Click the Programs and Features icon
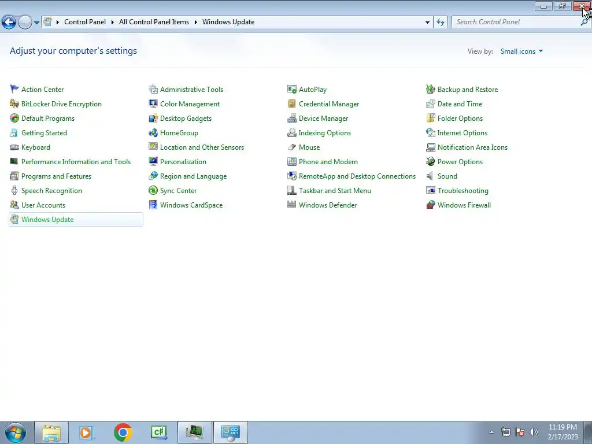The width and height of the screenshot is (592, 444). coord(14,176)
